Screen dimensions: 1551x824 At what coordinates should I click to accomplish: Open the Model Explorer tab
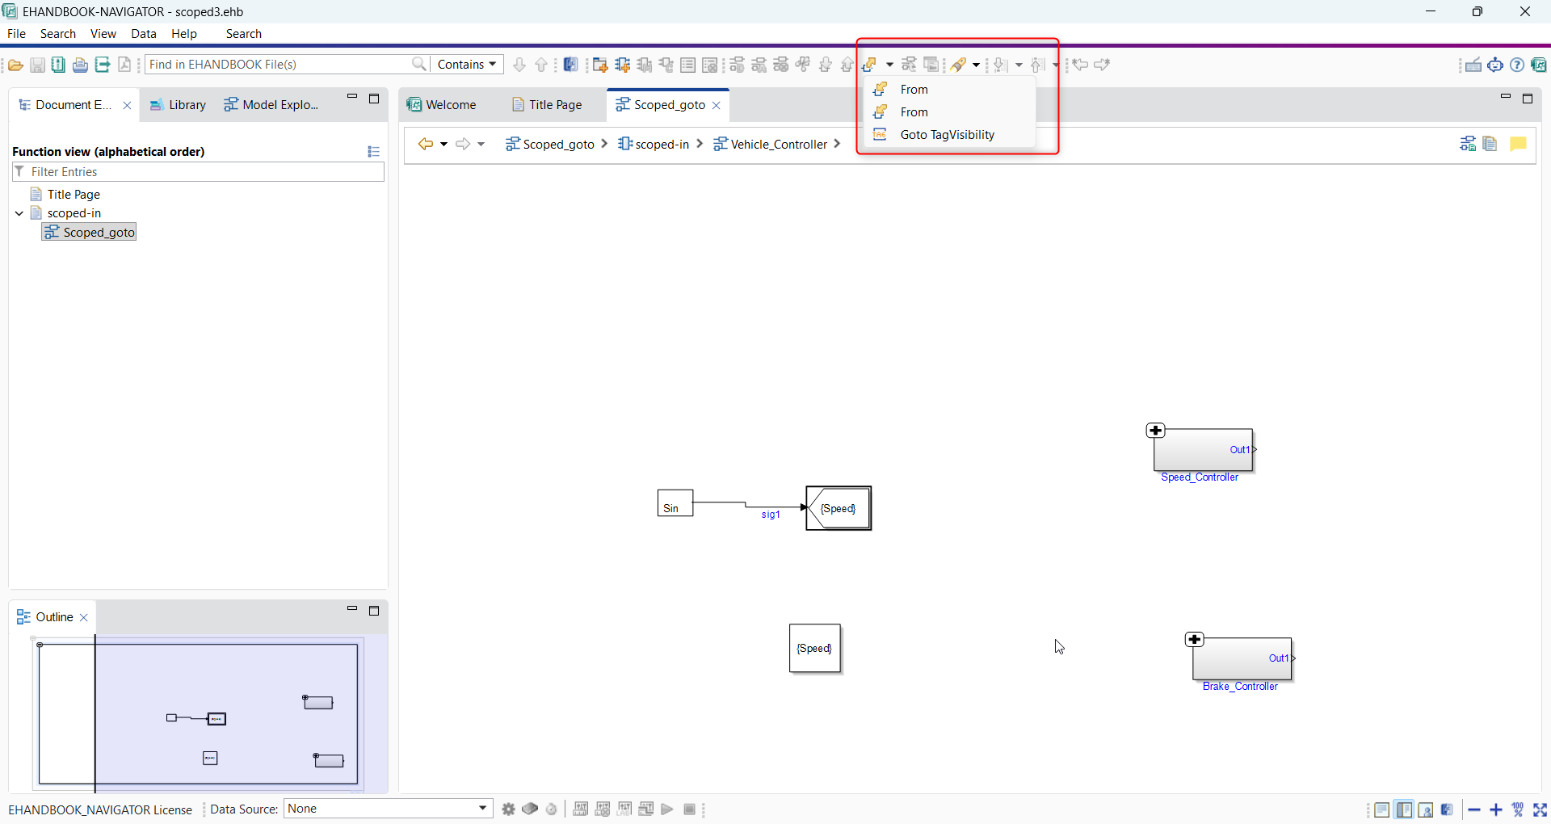(x=271, y=105)
